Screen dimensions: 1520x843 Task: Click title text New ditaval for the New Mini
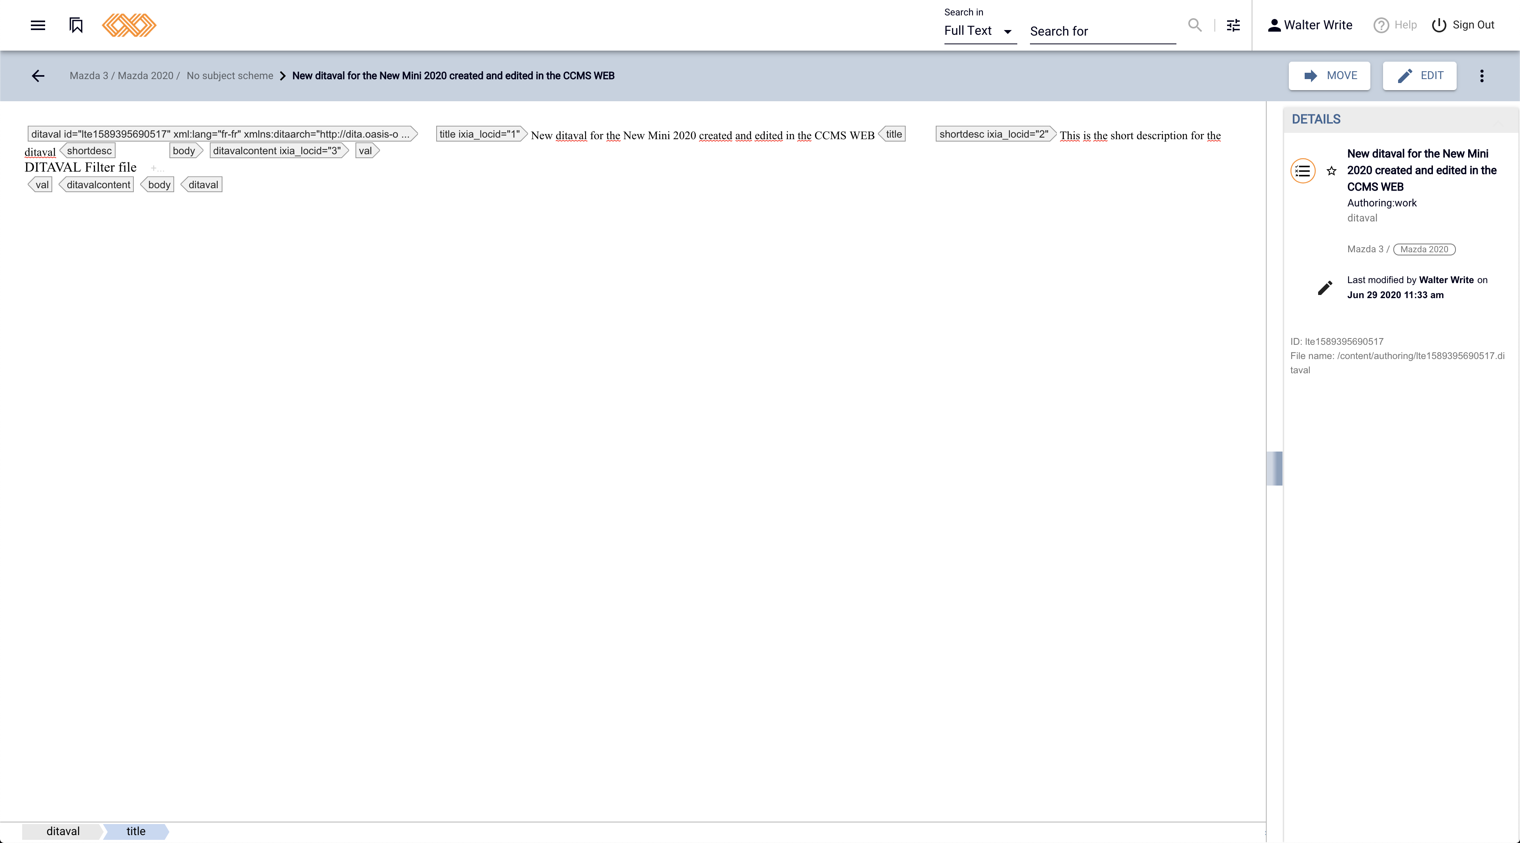tap(702, 136)
